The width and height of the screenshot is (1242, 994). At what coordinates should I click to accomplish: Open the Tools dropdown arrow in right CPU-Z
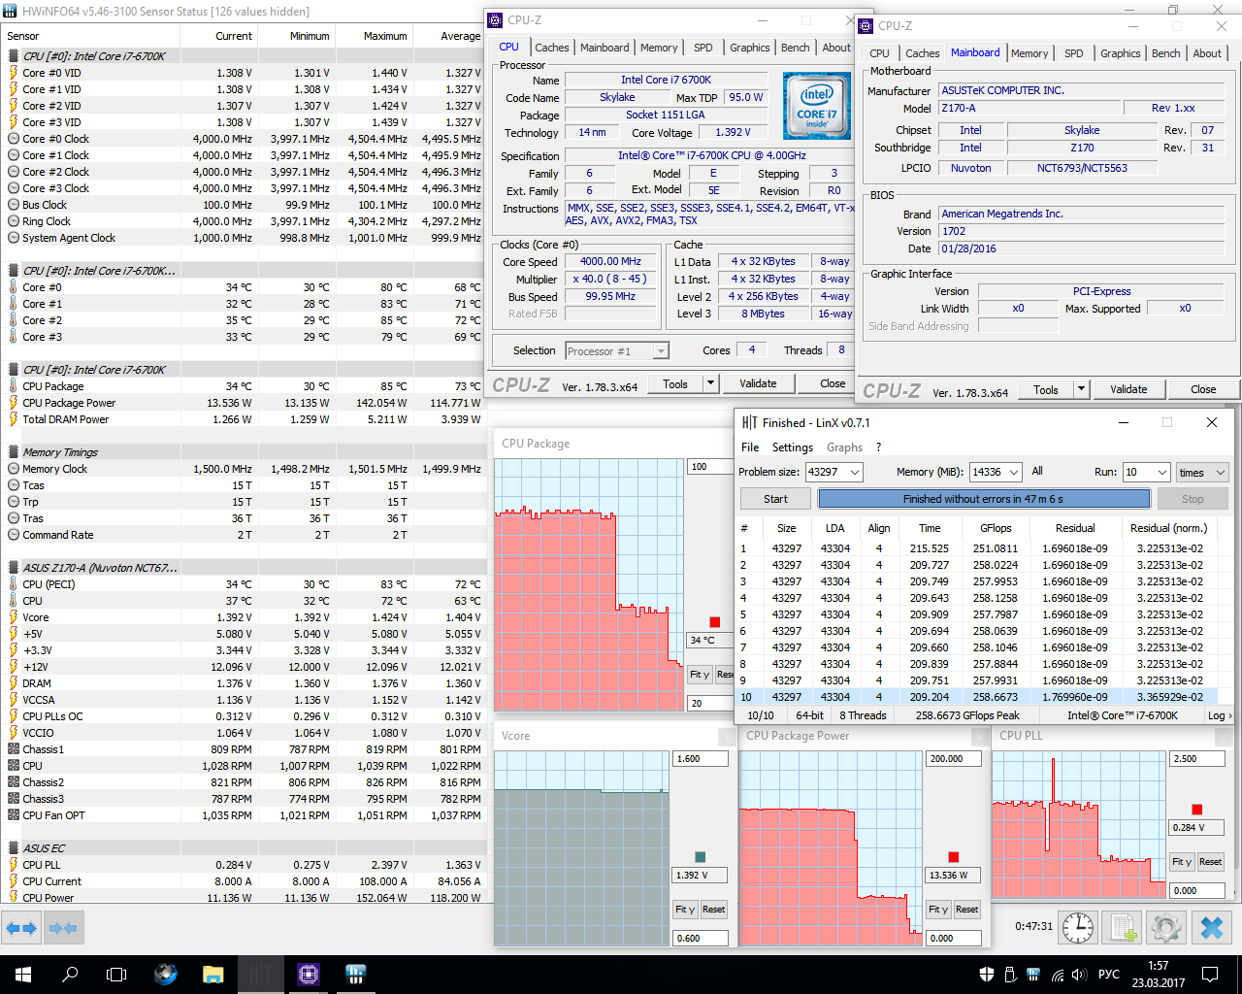[x=1081, y=389]
